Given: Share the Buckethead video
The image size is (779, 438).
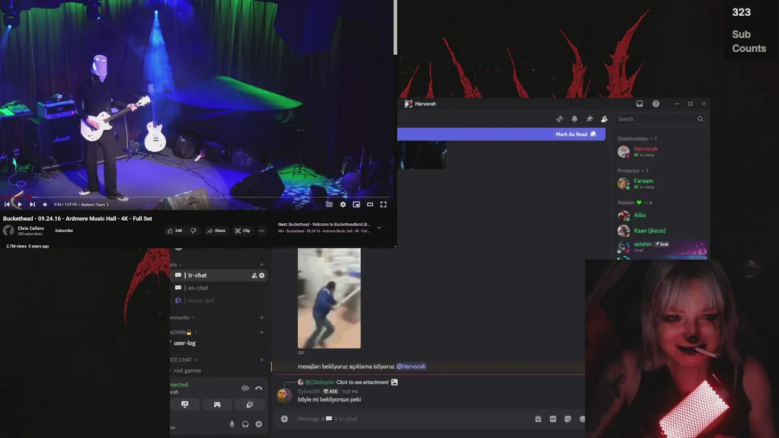Looking at the screenshot, I should click(216, 231).
